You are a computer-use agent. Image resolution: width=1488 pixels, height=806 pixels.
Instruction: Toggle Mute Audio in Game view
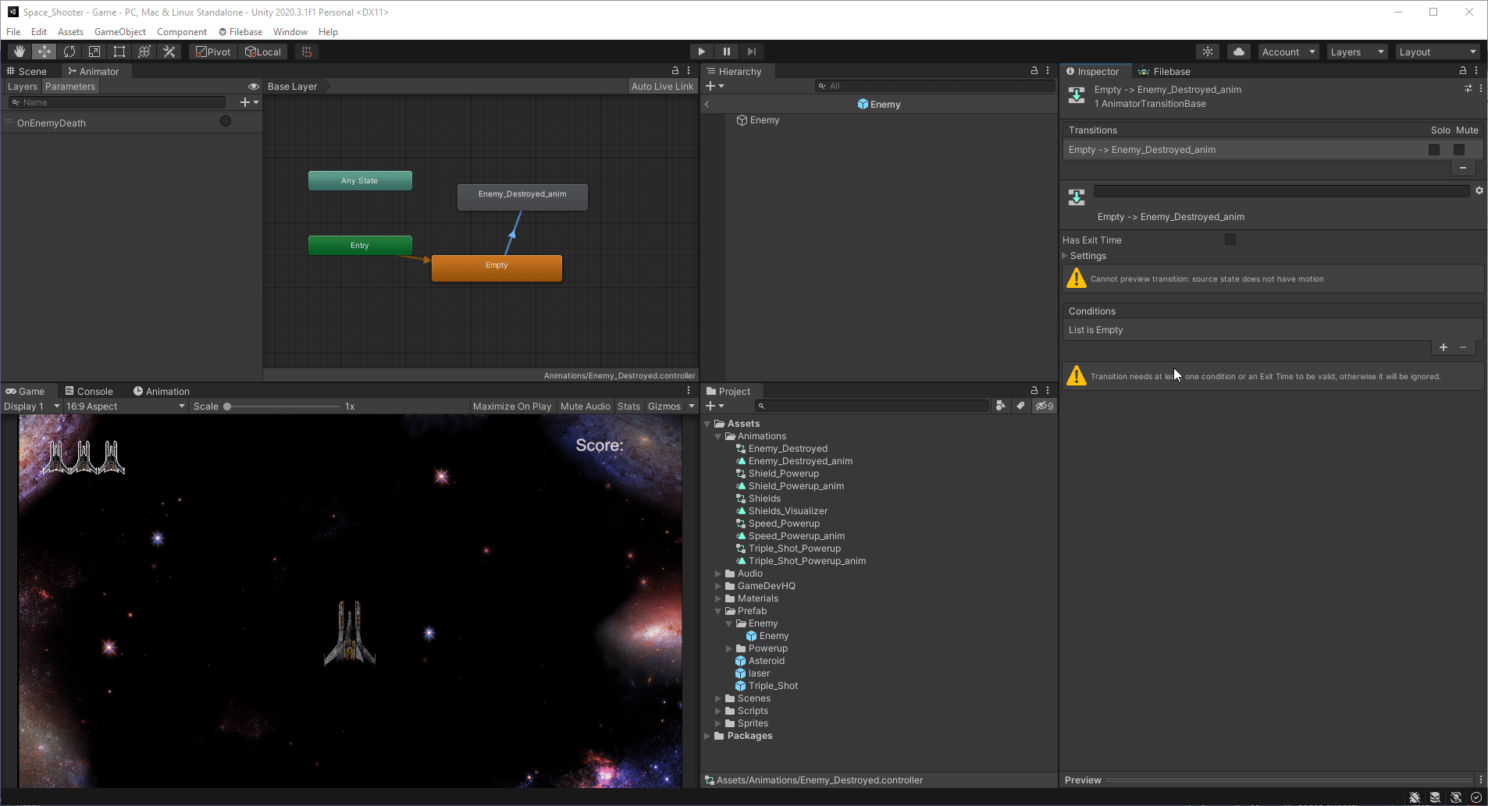click(x=586, y=406)
